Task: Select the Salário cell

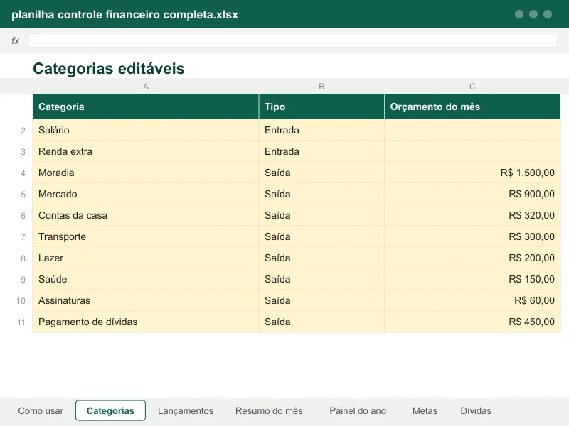Action: 146,130
